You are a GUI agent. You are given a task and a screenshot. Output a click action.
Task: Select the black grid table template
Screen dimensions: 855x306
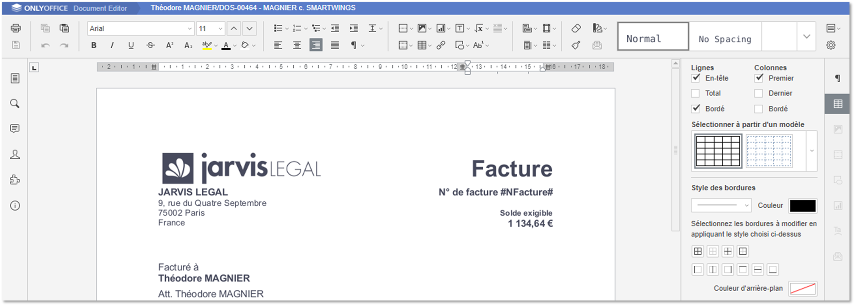(718, 151)
